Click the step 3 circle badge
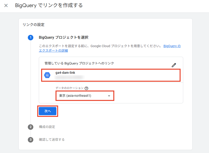Screen dimensions: 209x153 point(30,140)
